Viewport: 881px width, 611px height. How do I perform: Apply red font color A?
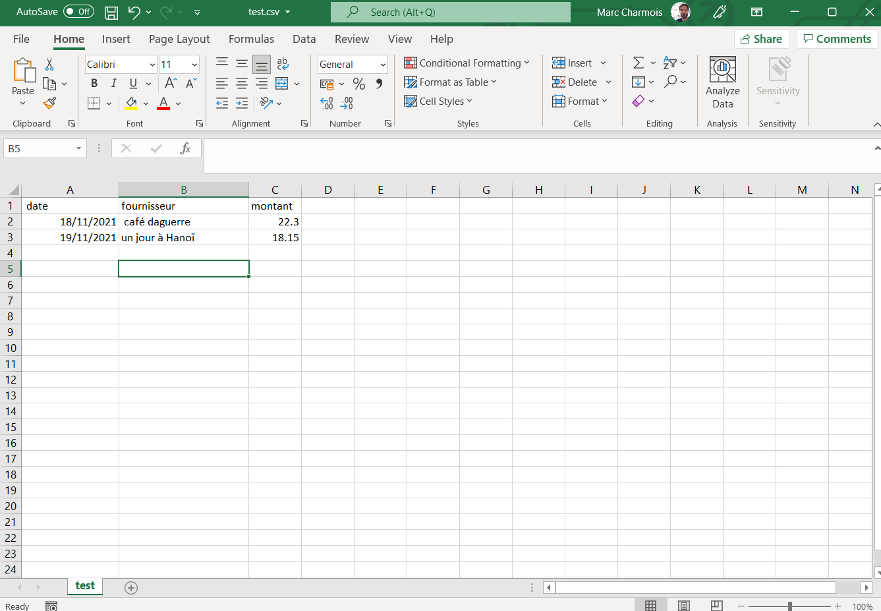click(x=163, y=103)
